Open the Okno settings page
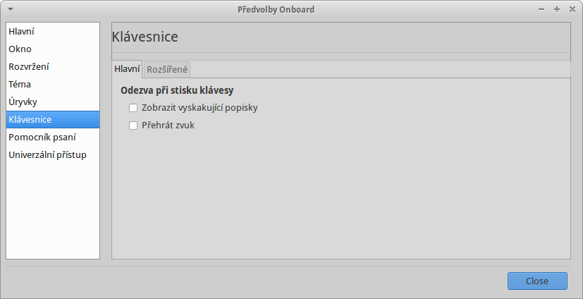This screenshot has width=583, height=299. (x=53, y=49)
